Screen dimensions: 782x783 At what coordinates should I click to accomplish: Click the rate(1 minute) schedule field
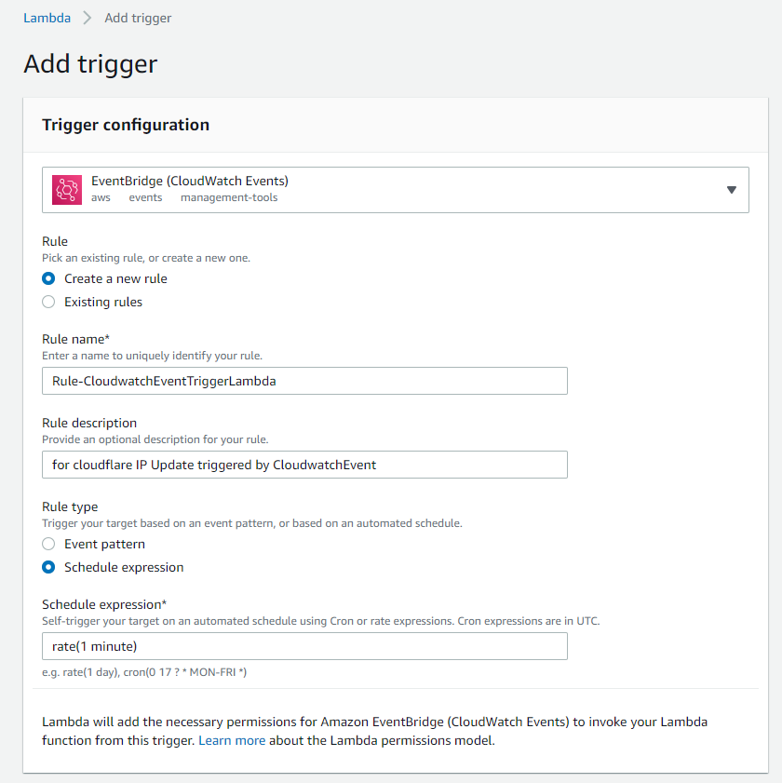click(304, 646)
